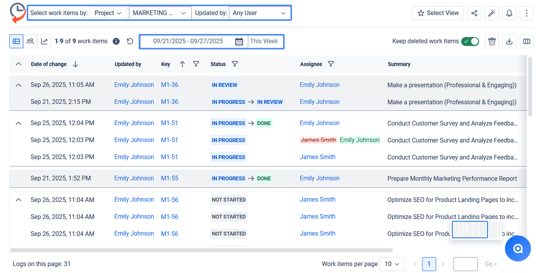Switch to the chart view

(44, 41)
